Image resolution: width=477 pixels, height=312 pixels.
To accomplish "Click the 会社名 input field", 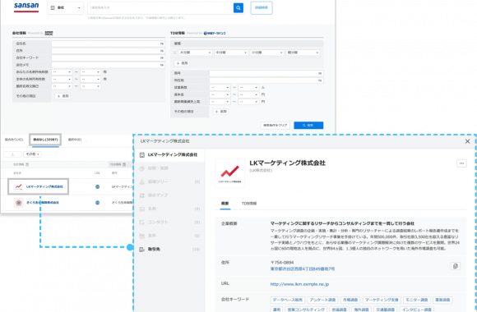I will [109, 44].
